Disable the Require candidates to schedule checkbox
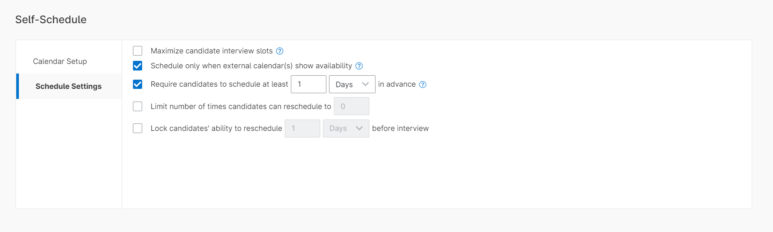773x232 pixels. click(138, 84)
